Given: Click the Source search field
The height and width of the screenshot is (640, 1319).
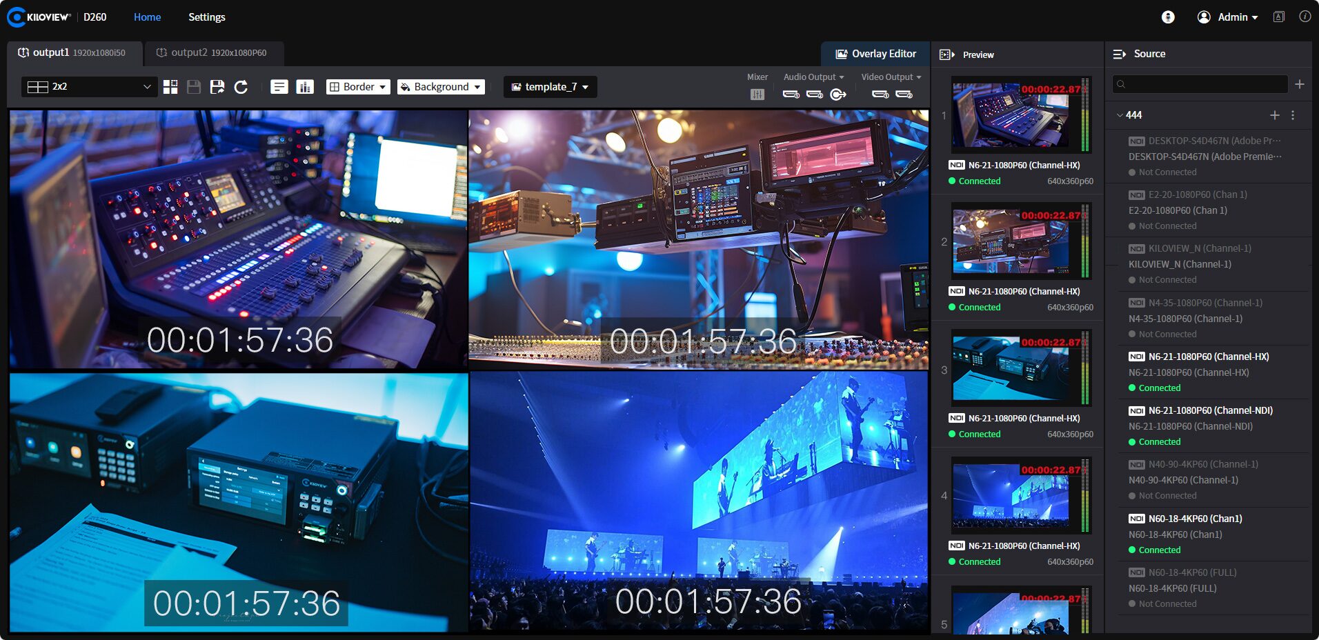Looking at the screenshot, I should tap(1200, 84).
